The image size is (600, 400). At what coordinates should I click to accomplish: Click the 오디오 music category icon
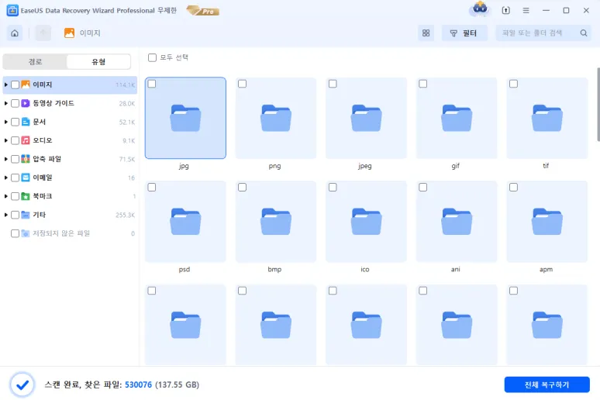26,140
